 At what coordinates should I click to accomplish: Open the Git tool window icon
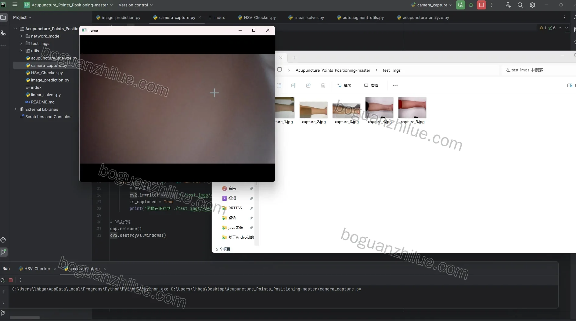(x=3, y=313)
